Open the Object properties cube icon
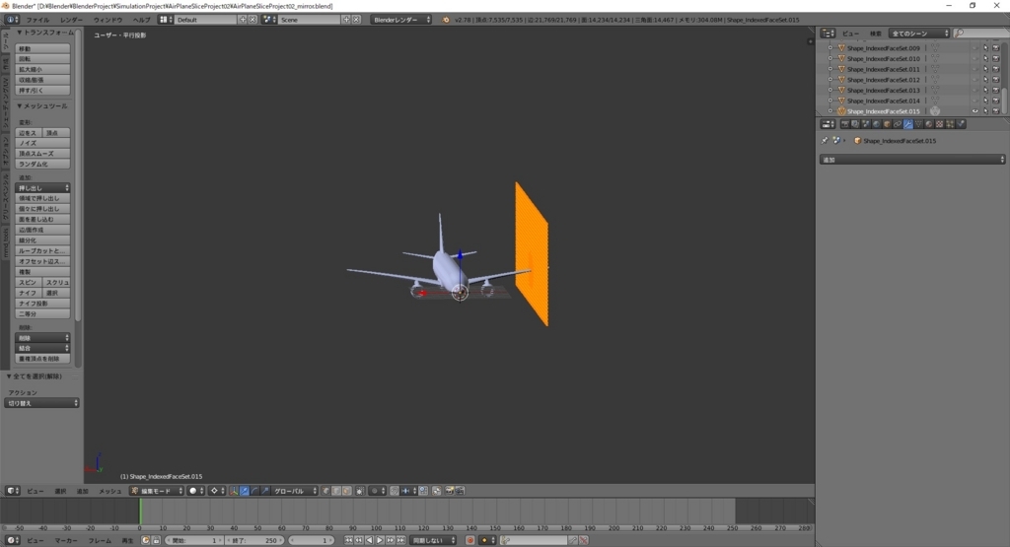The image size is (1010, 547). pos(887,124)
